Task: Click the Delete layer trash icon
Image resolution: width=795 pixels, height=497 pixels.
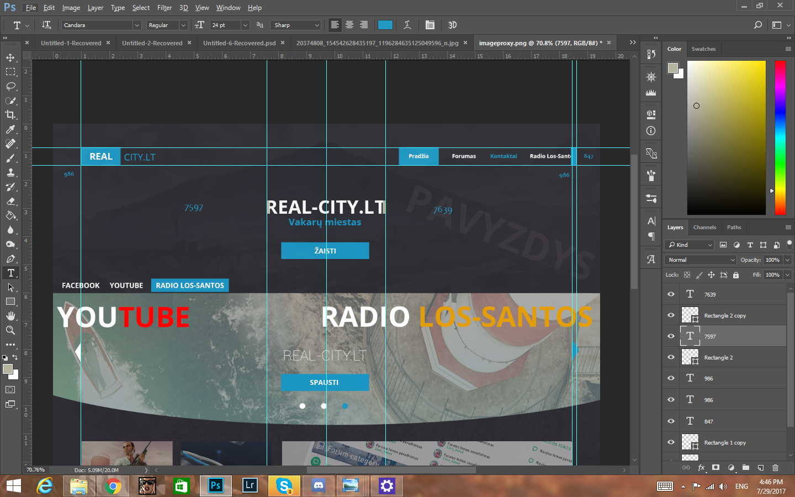Action: (775, 467)
